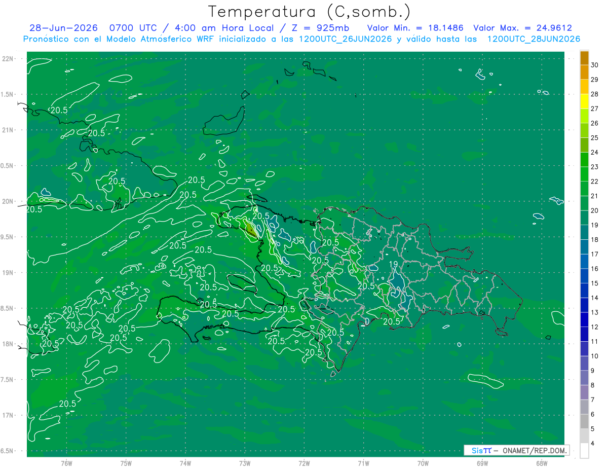Click the colour bar label '28'

click(x=595, y=94)
